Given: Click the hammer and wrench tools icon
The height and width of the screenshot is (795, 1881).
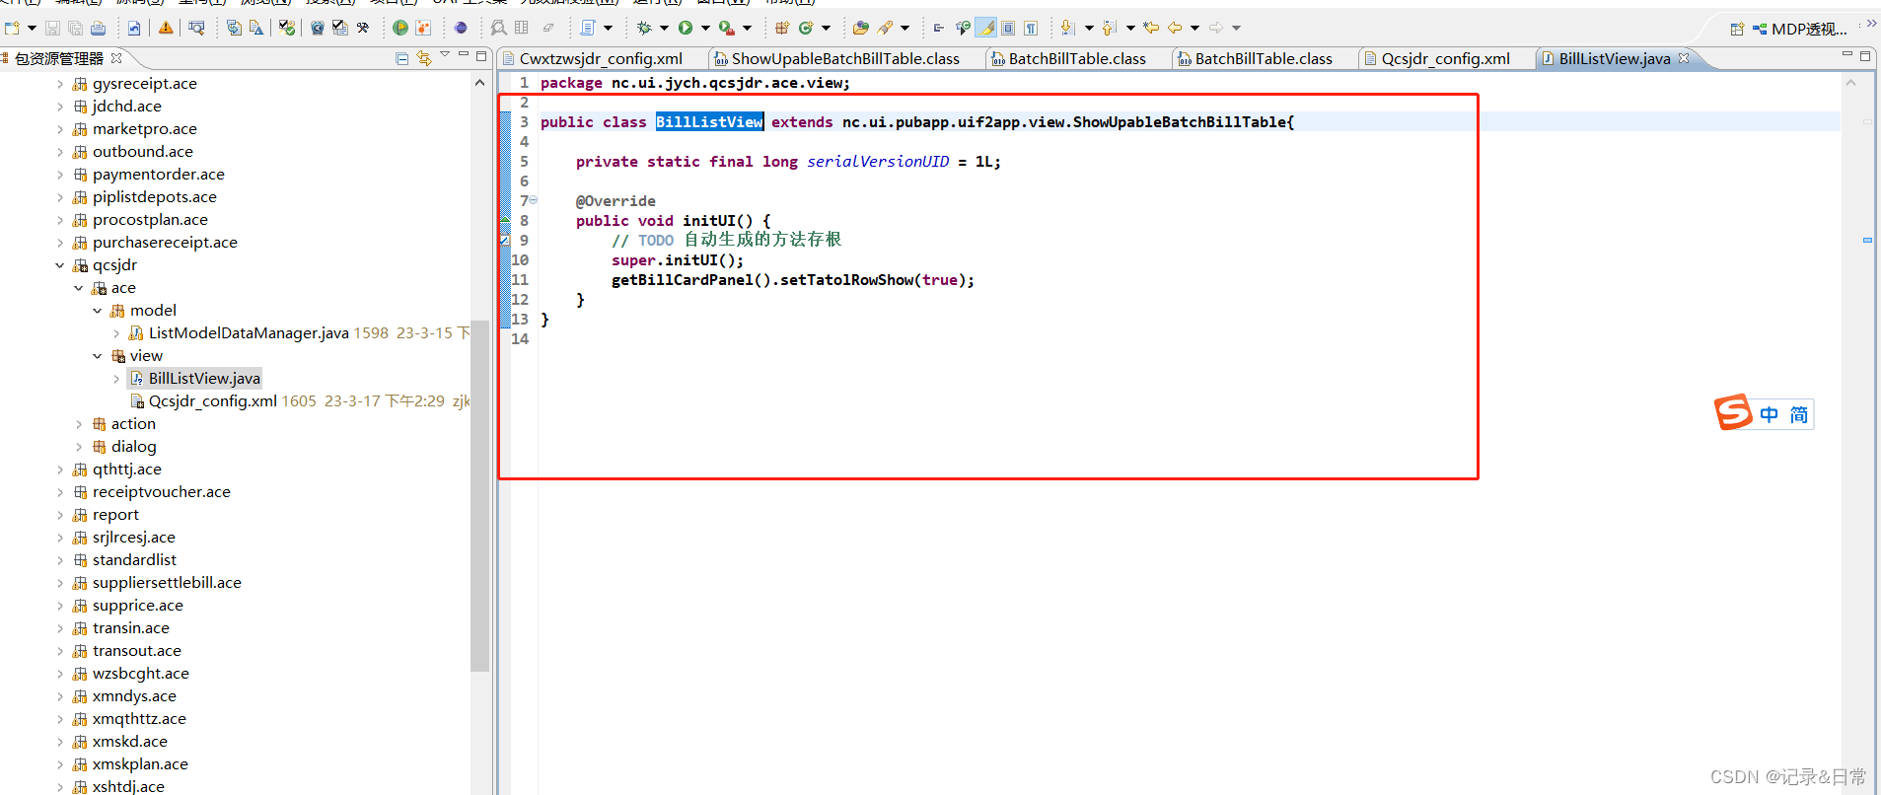Looking at the screenshot, I should [x=363, y=28].
